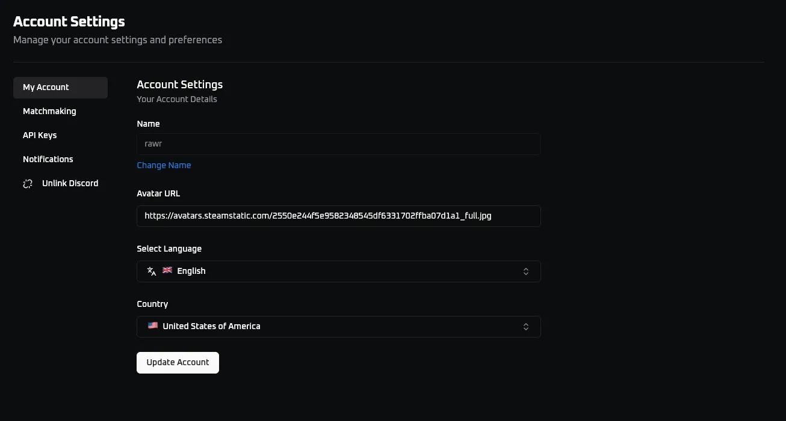Open the Select Language dropdown
Viewport: 786px width, 421px height.
pyautogui.click(x=338, y=271)
